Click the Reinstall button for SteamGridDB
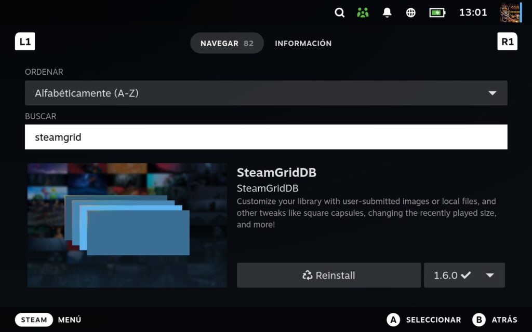This screenshot has width=532, height=332. (329, 275)
